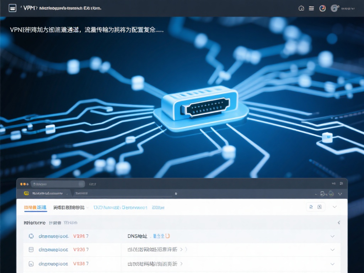Toggle the red dot in browser title bar
The image size is (364, 273).
point(22,184)
